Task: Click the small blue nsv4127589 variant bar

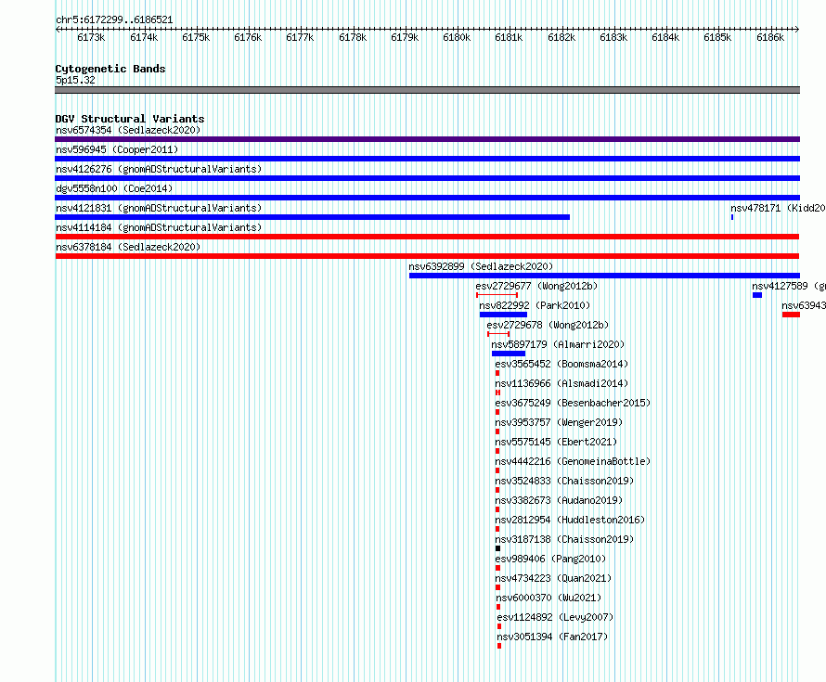Action: click(757, 295)
